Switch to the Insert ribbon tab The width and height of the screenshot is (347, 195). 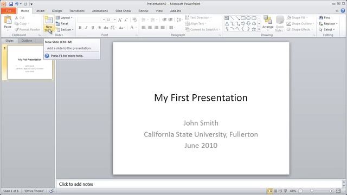(40, 11)
